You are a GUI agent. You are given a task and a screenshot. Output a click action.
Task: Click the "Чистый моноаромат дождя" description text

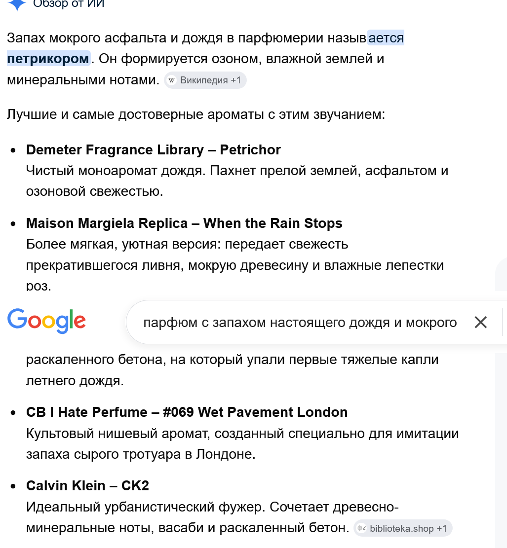point(116,171)
